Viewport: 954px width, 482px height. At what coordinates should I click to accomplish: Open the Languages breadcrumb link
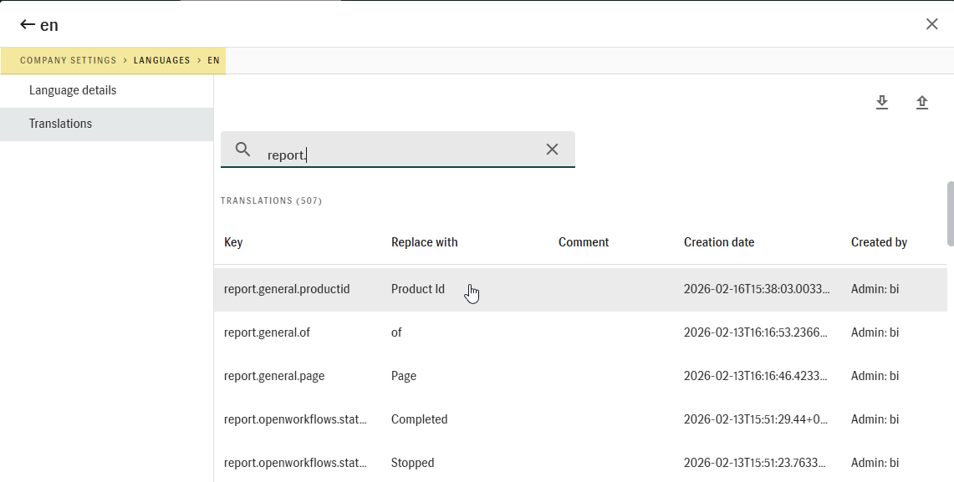pyautogui.click(x=162, y=61)
